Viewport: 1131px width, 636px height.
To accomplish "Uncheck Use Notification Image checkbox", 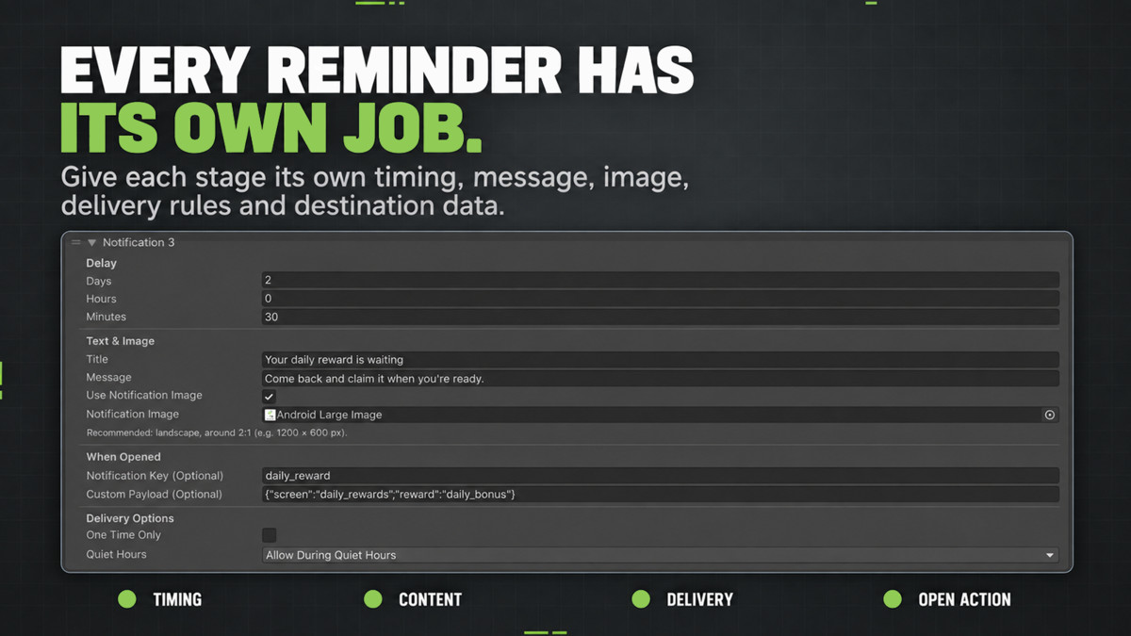I will coord(269,397).
